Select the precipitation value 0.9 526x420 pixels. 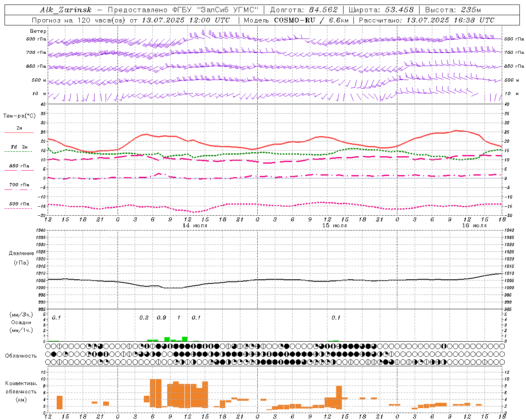click(x=161, y=317)
